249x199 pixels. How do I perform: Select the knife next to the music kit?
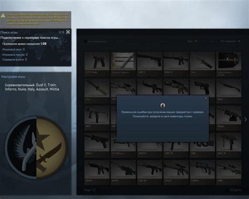click(x=202, y=64)
